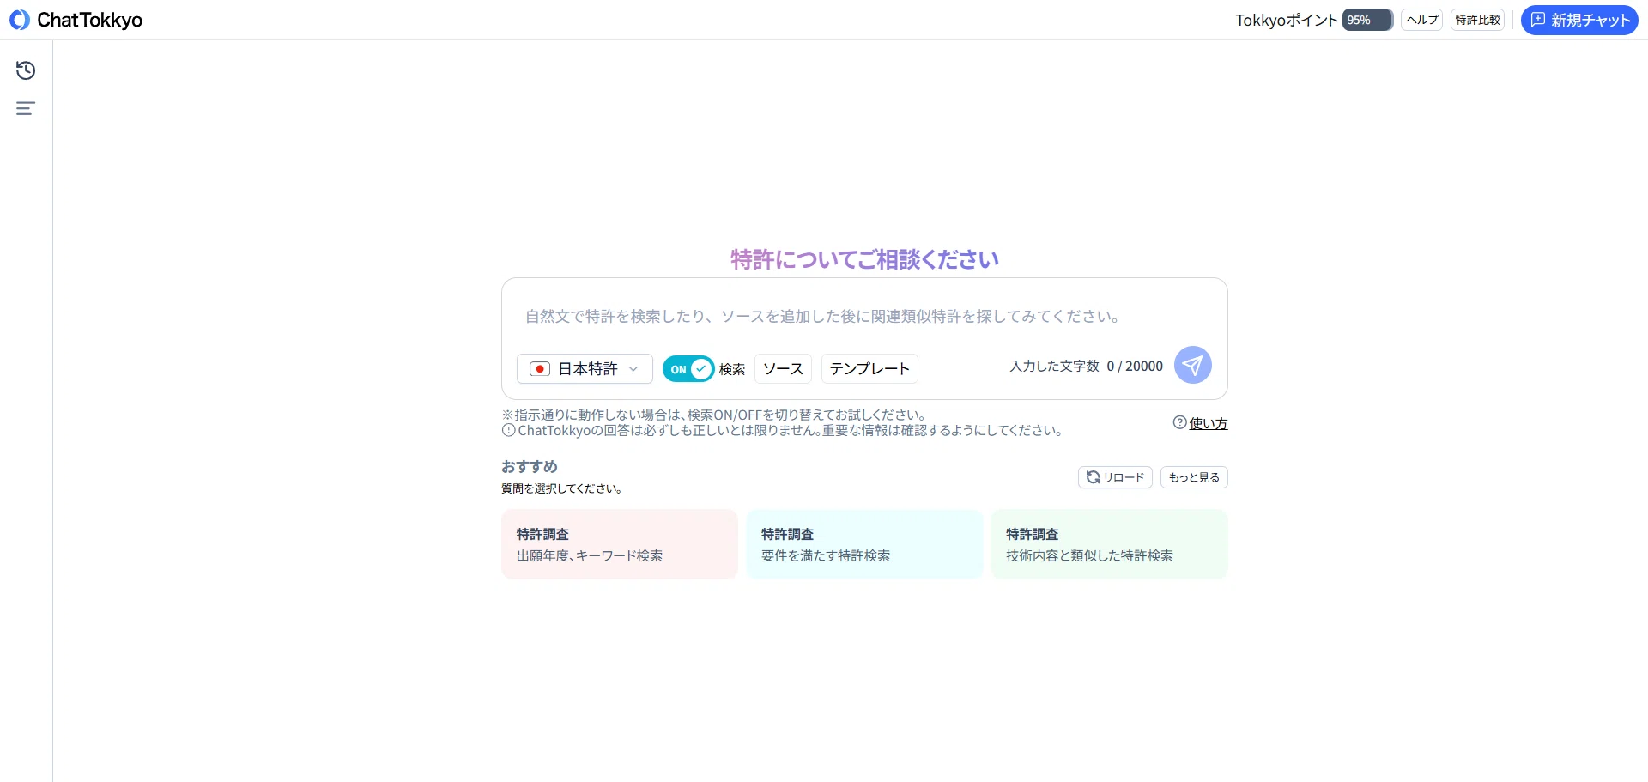Click Japan flag icon in country selector
The width and height of the screenshot is (1648, 782).
point(540,369)
